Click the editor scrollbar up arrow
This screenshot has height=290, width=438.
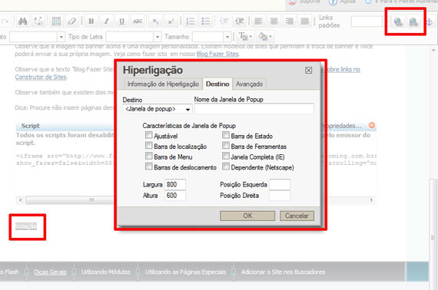(x=433, y=51)
